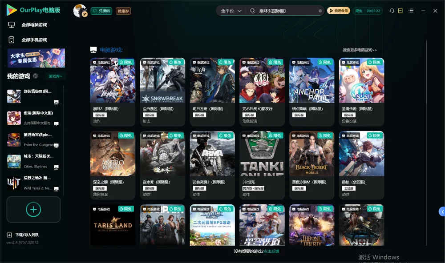
Task: Open the user avatar profile
Action: tap(80, 11)
